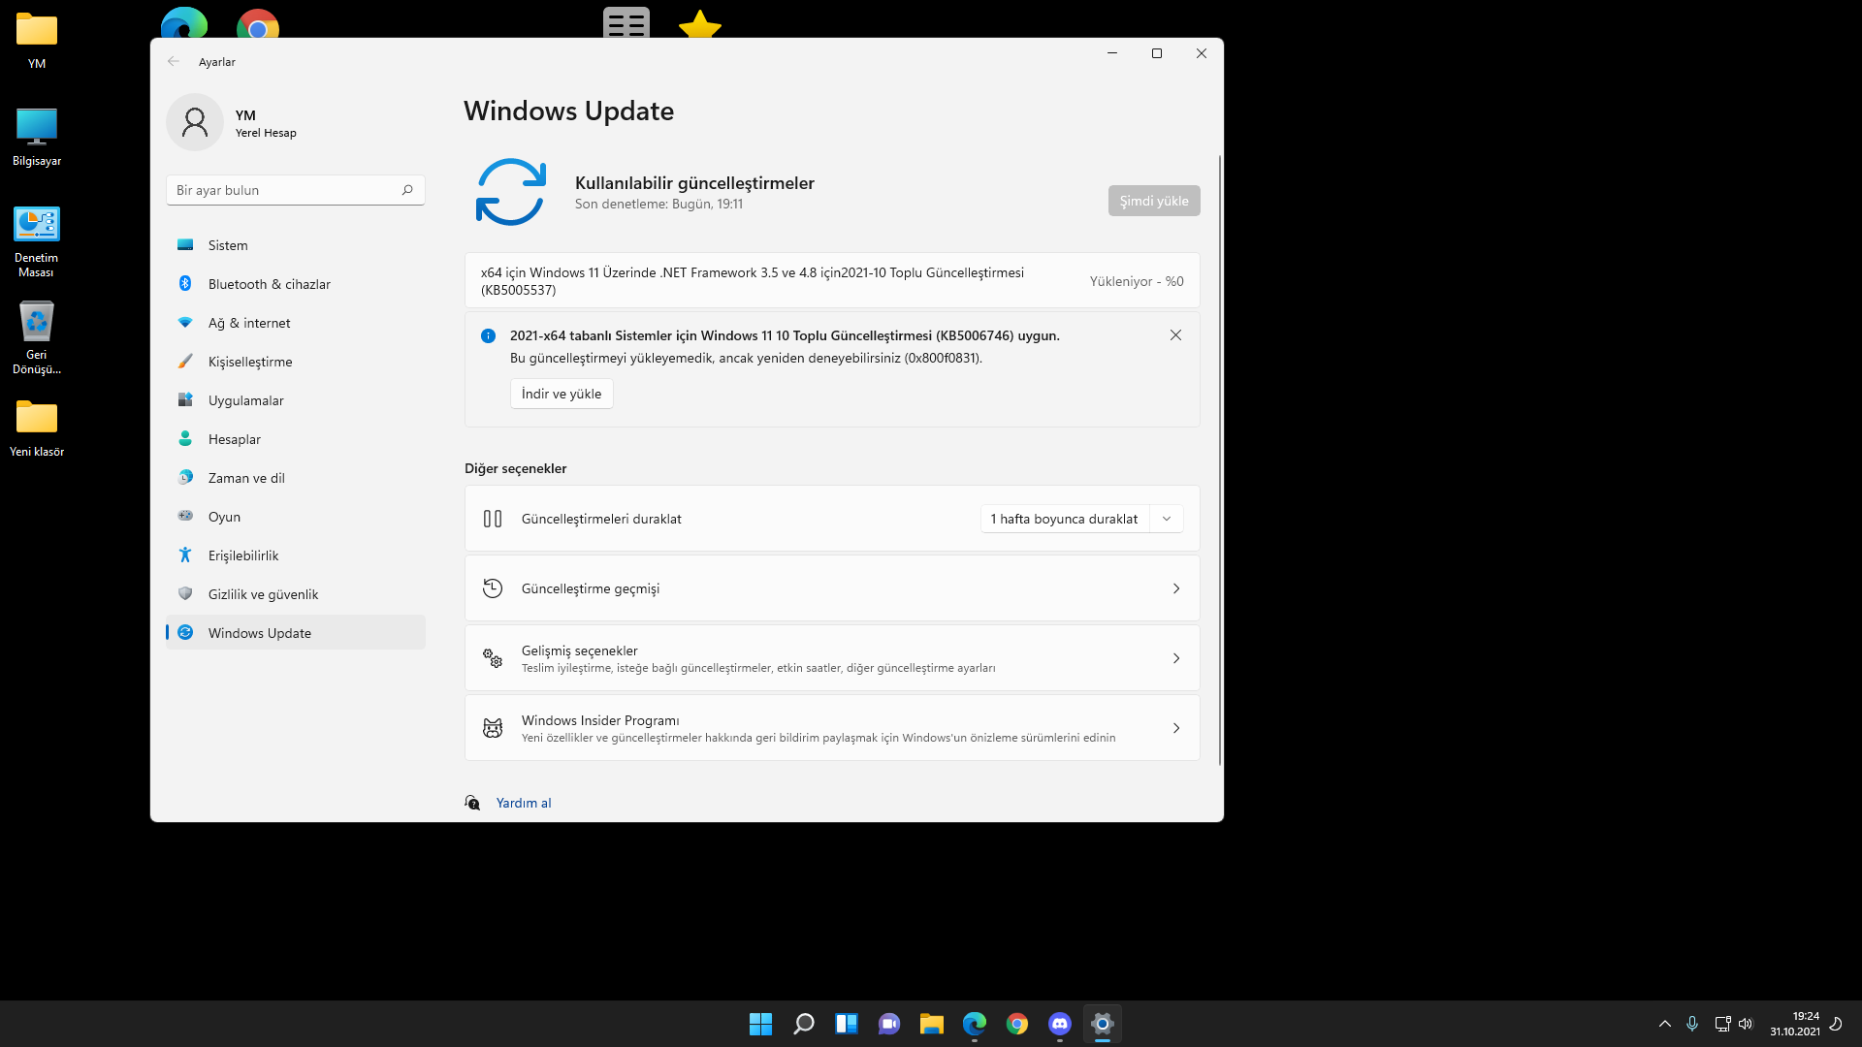Screen dimensions: 1862x1047
Task: Select Sistem in the settings sidebar
Action: [228, 245]
